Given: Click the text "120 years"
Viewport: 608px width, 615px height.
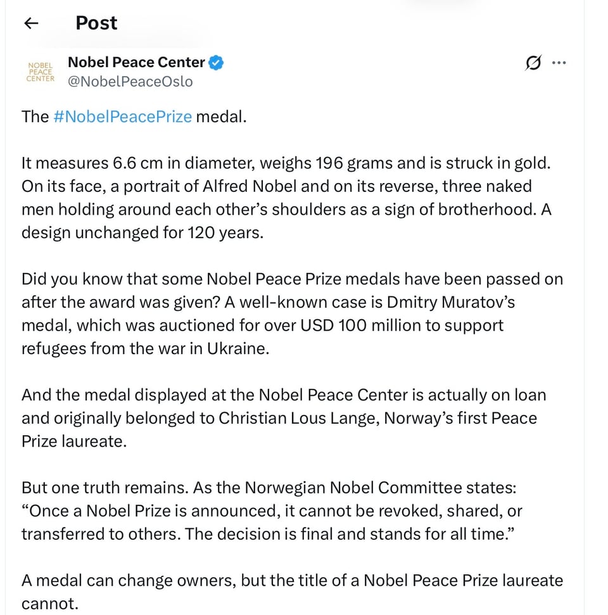Looking at the screenshot, I should 224,232.
